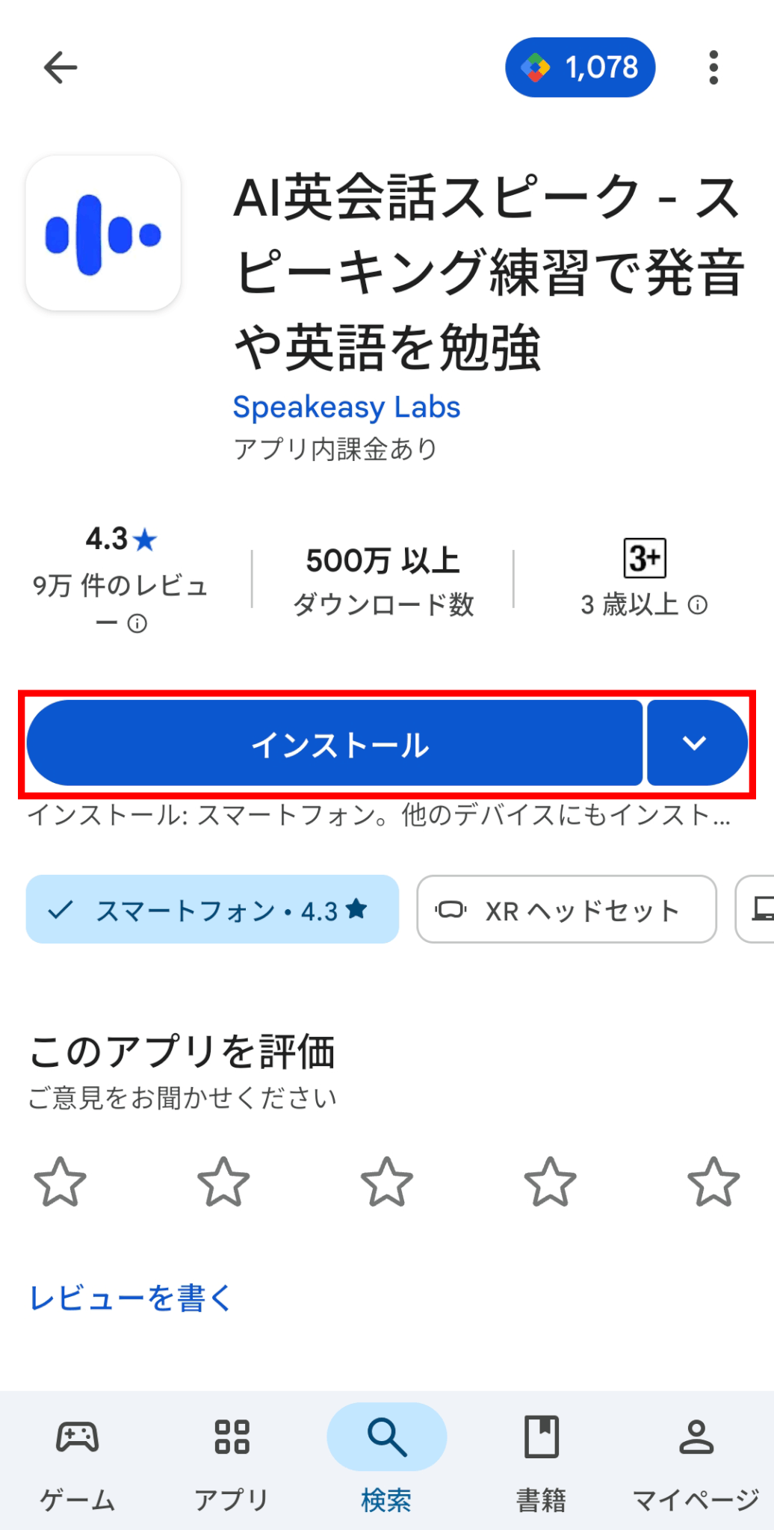Rate the app three stars
This screenshot has height=1530, width=774.
click(x=387, y=1182)
